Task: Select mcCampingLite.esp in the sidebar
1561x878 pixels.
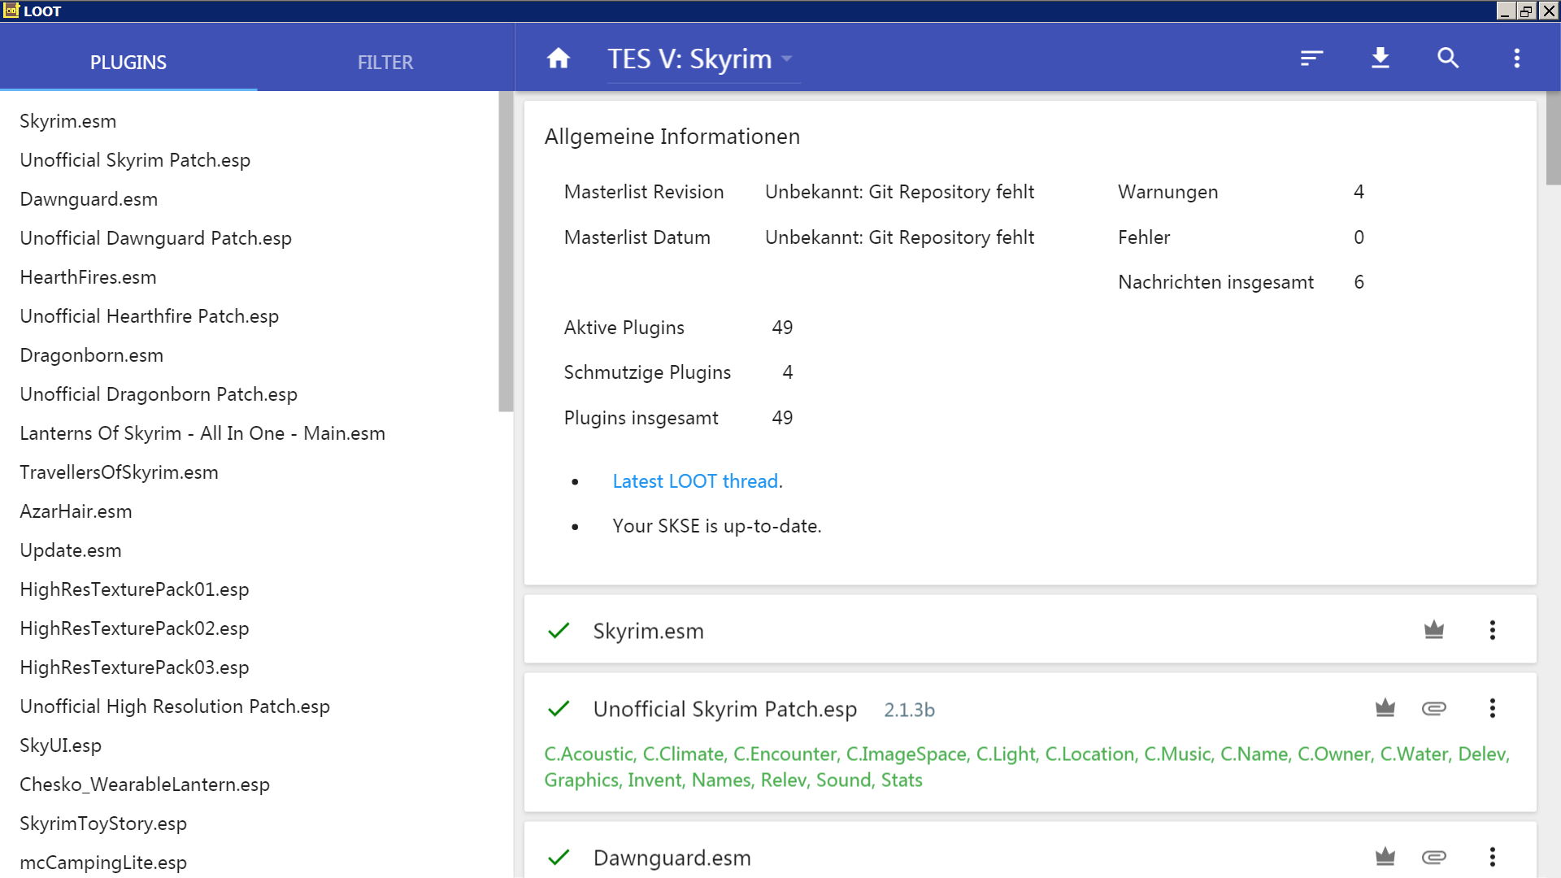Action: [x=103, y=863]
